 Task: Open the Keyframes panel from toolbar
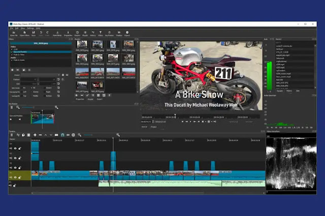[x=109, y=33]
